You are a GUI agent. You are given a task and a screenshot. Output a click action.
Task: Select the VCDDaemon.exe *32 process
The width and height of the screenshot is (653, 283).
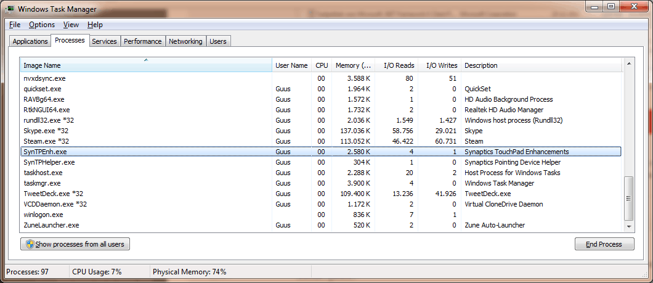321,204
